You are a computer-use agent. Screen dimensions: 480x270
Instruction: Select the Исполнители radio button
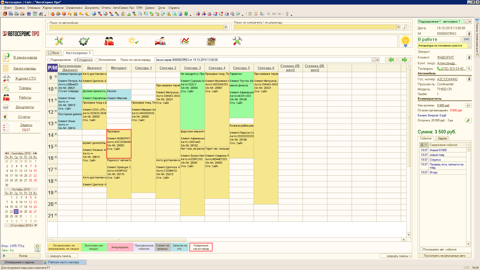[x=97, y=60]
